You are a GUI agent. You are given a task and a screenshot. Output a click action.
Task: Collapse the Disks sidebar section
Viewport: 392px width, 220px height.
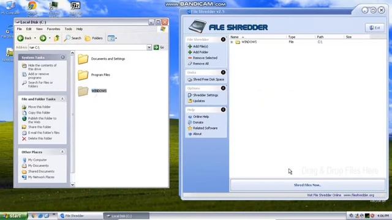223,72
